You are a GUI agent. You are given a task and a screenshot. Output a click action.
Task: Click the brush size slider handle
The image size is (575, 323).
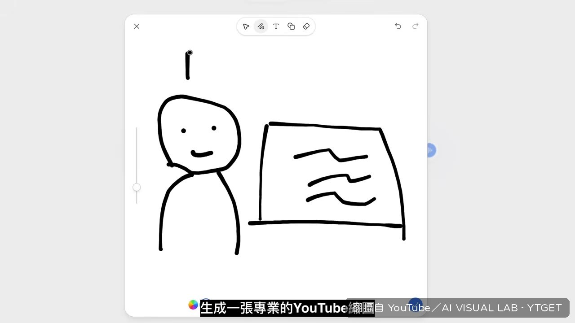pyautogui.click(x=137, y=187)
